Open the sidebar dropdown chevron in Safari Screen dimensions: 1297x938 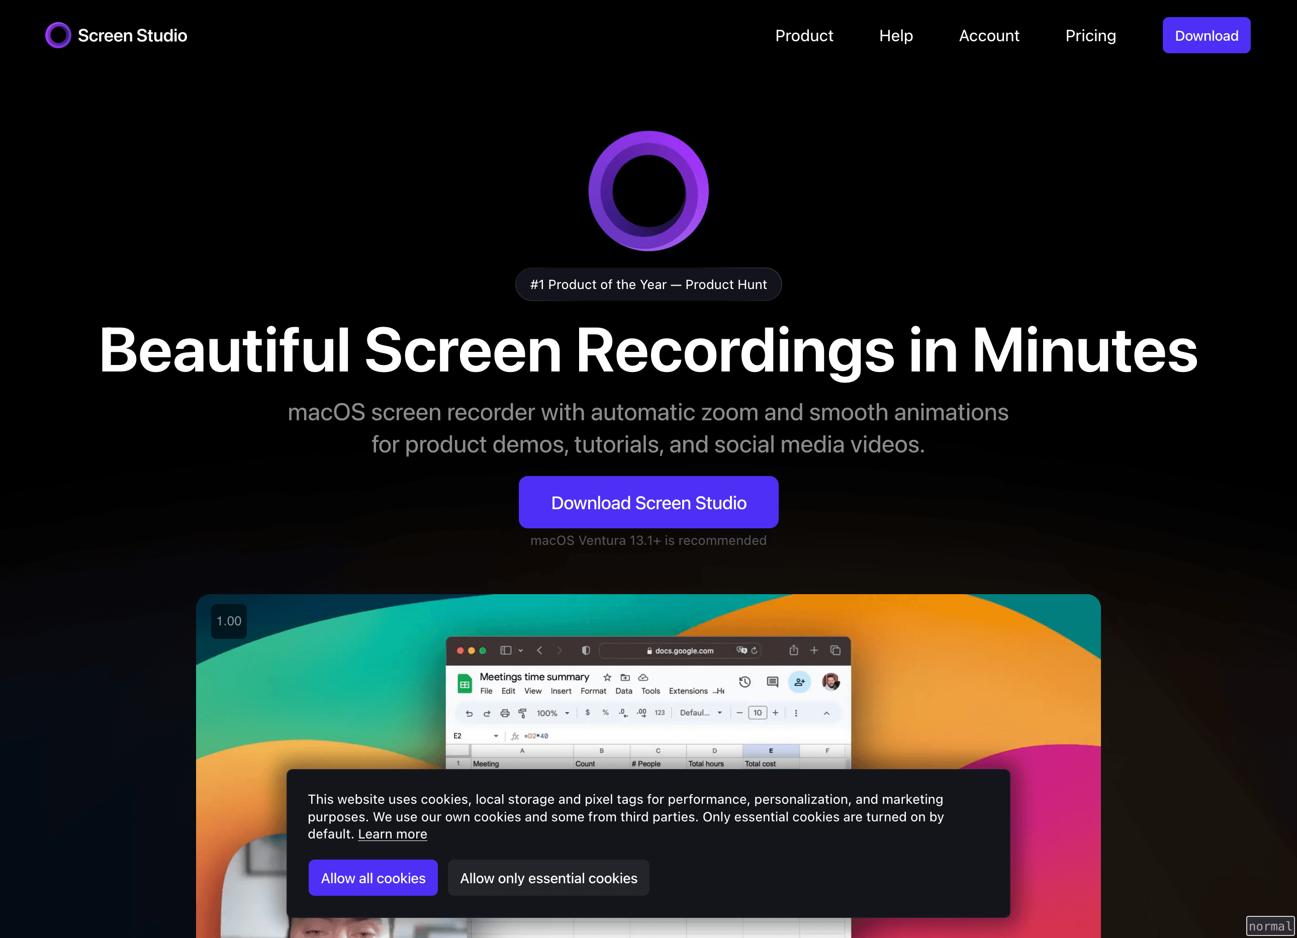(520, 651)
